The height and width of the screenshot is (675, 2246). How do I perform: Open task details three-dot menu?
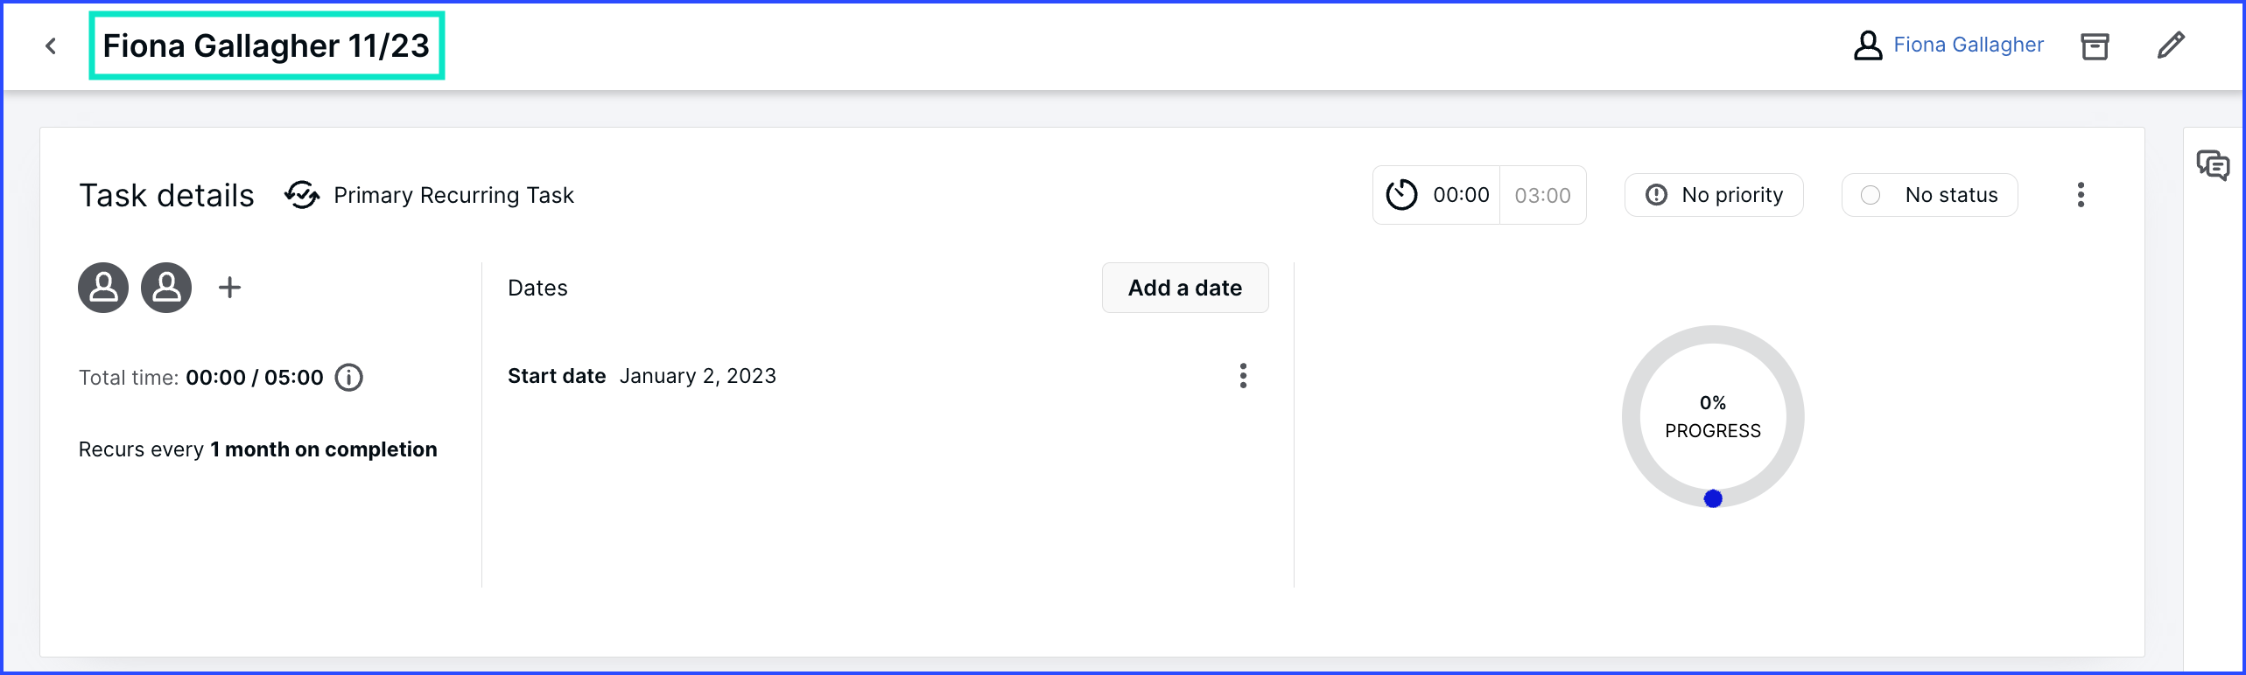pyautogui.click(x=2081, y=195)
